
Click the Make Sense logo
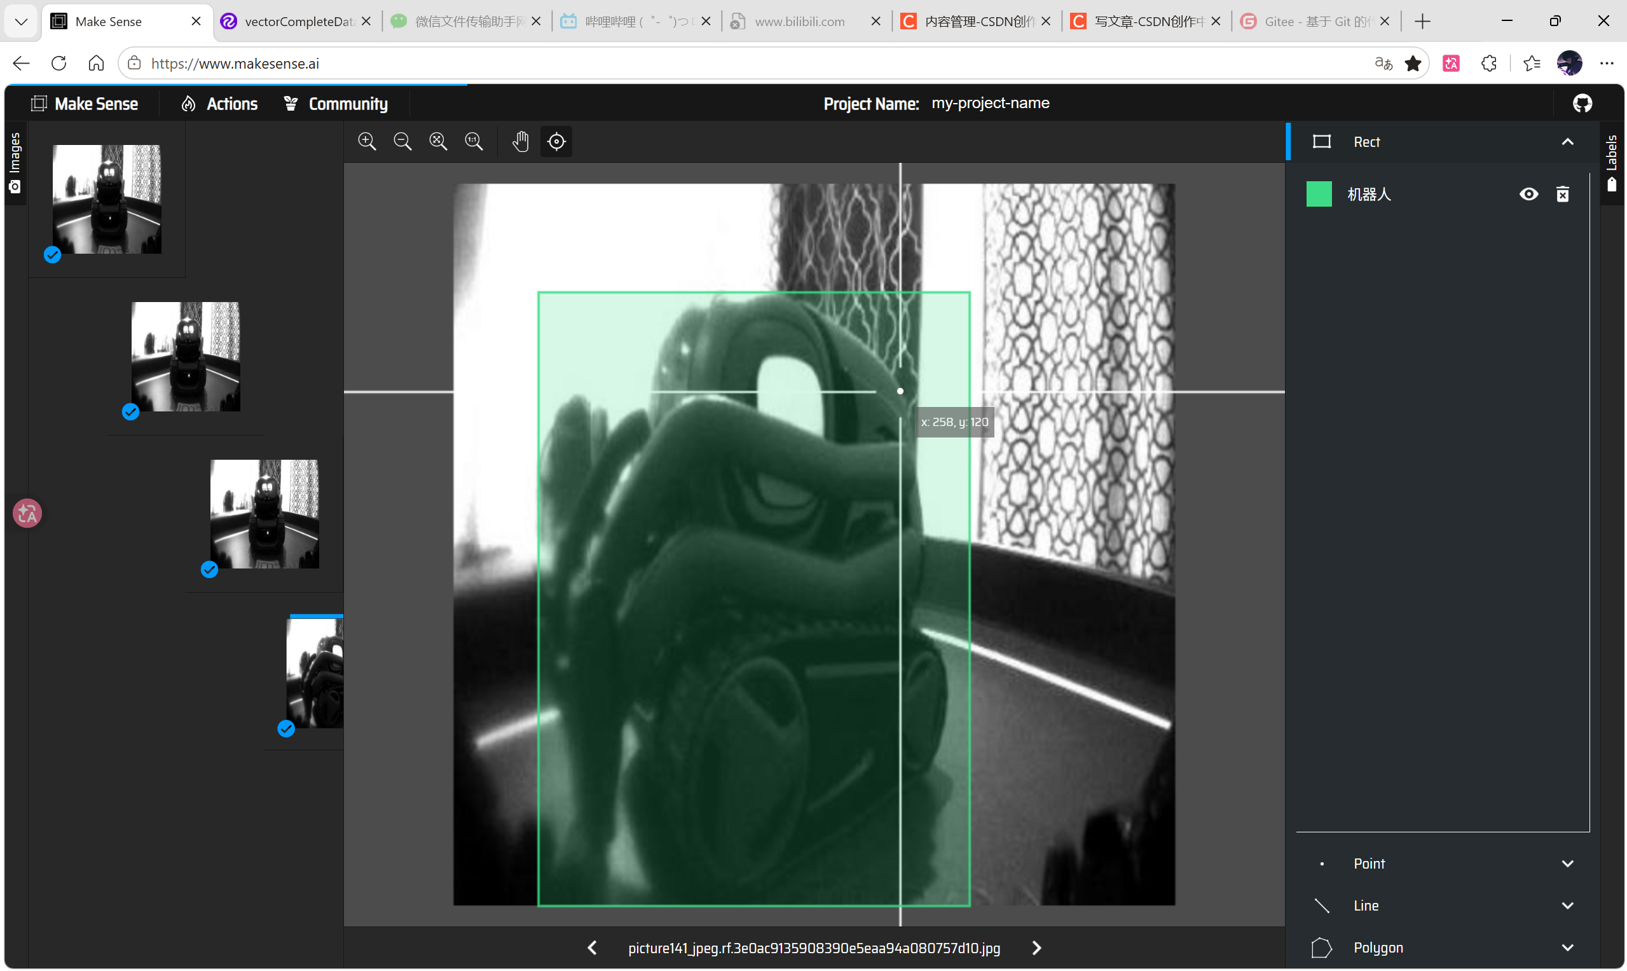pos(85,104)
